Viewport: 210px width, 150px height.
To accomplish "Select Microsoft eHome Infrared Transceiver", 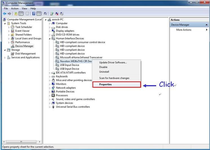I will [x=81, y=58].
